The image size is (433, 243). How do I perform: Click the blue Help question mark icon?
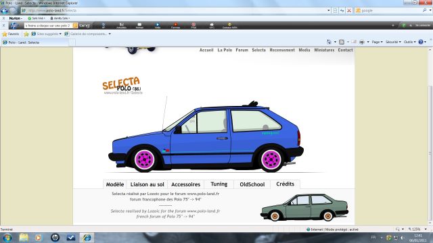pyautogui.click(x=421, y=42)
